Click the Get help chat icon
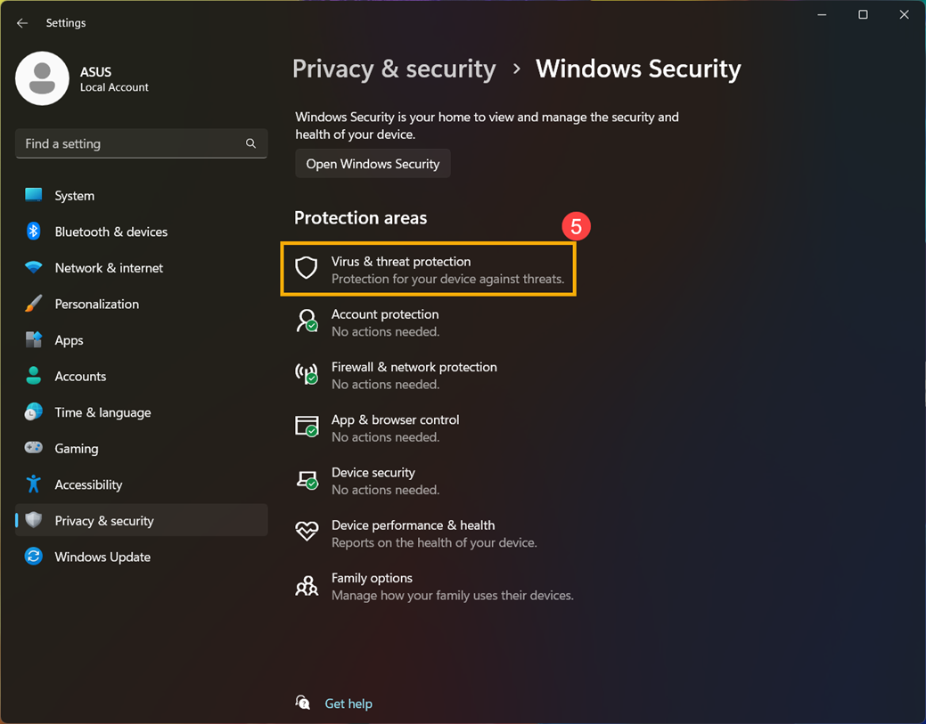926x724 pixels. [303, 702]
